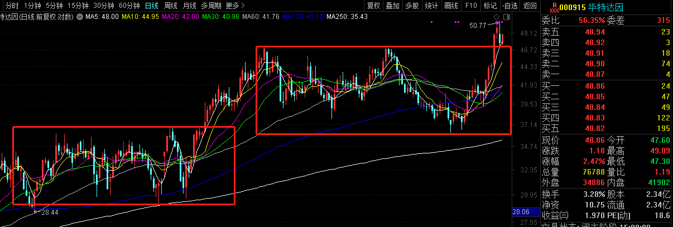This screenshot has width=673, height=227.
Task: Switch to 5分钟 period tab
Action: (x=54, y=6)
